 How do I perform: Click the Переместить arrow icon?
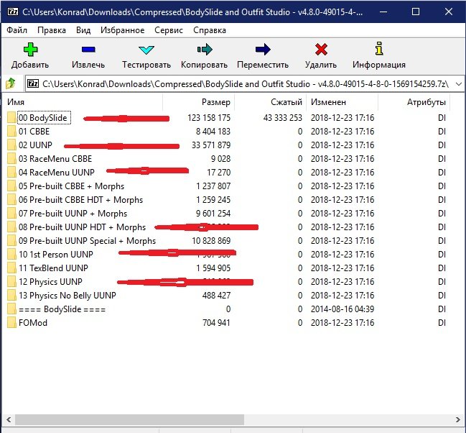point(263,50)
